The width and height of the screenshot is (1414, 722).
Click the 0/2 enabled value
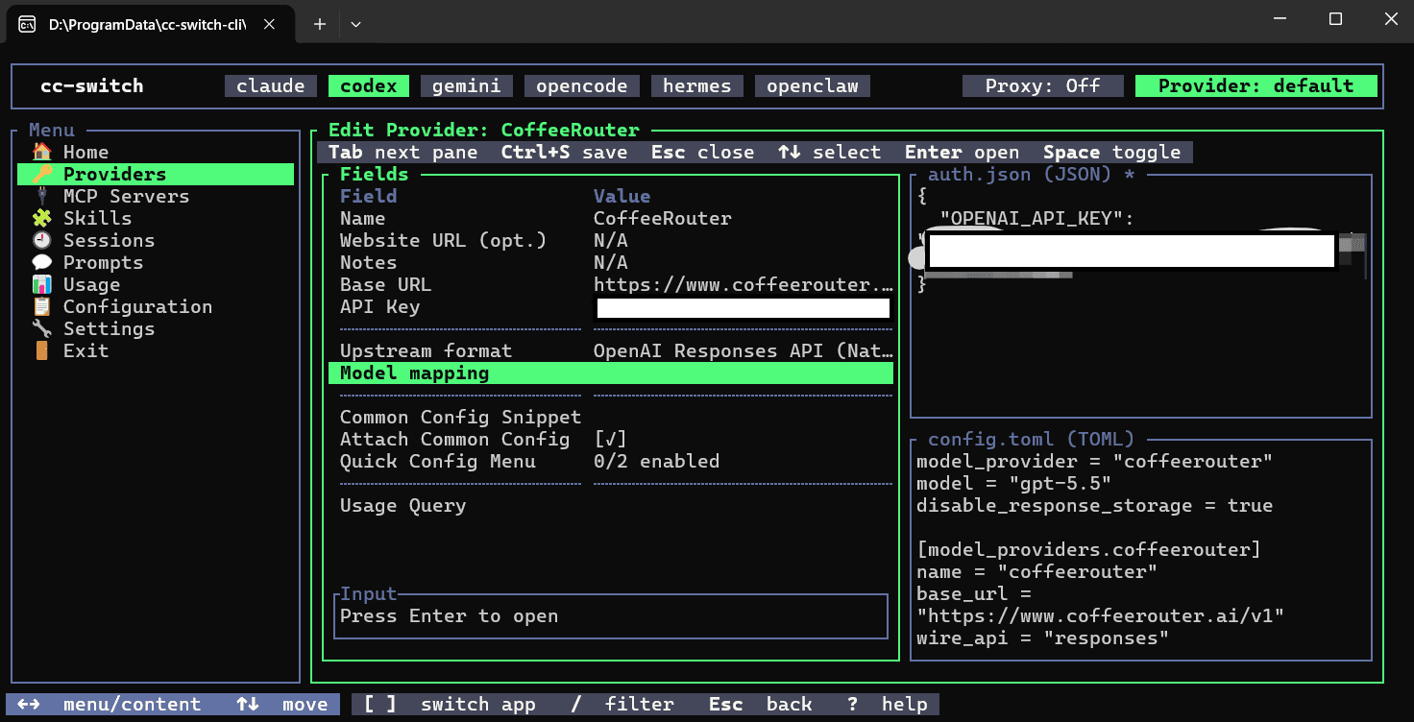point(657,461)
